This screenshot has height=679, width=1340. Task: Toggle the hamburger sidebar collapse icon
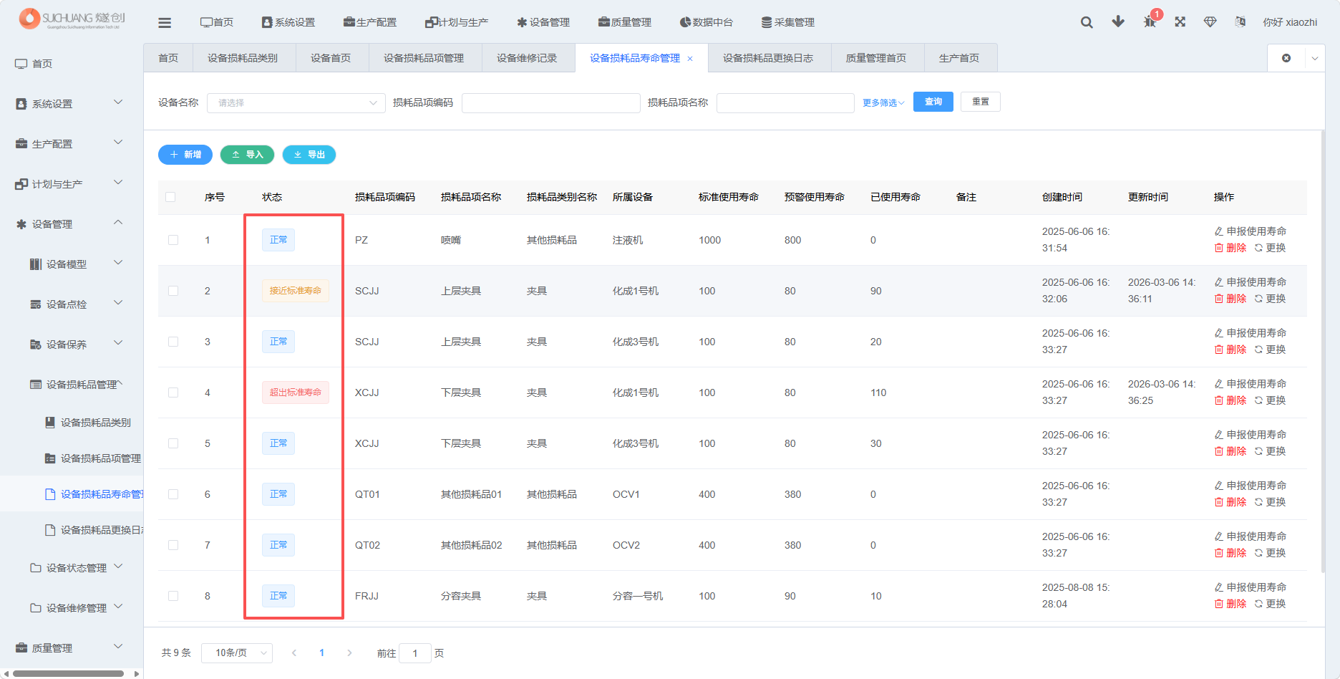pyautogui.click(x=165, y=23)
